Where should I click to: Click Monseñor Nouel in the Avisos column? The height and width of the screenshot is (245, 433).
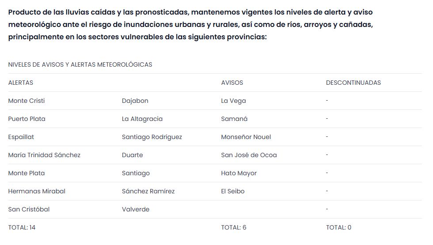pyautogui.click(x=246, y=137)
